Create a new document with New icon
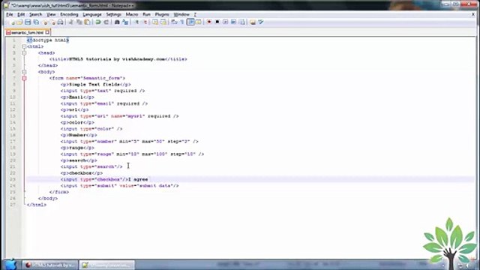This screenshot has width=480, height=270. pyautogui.click(x=12, y=22)
